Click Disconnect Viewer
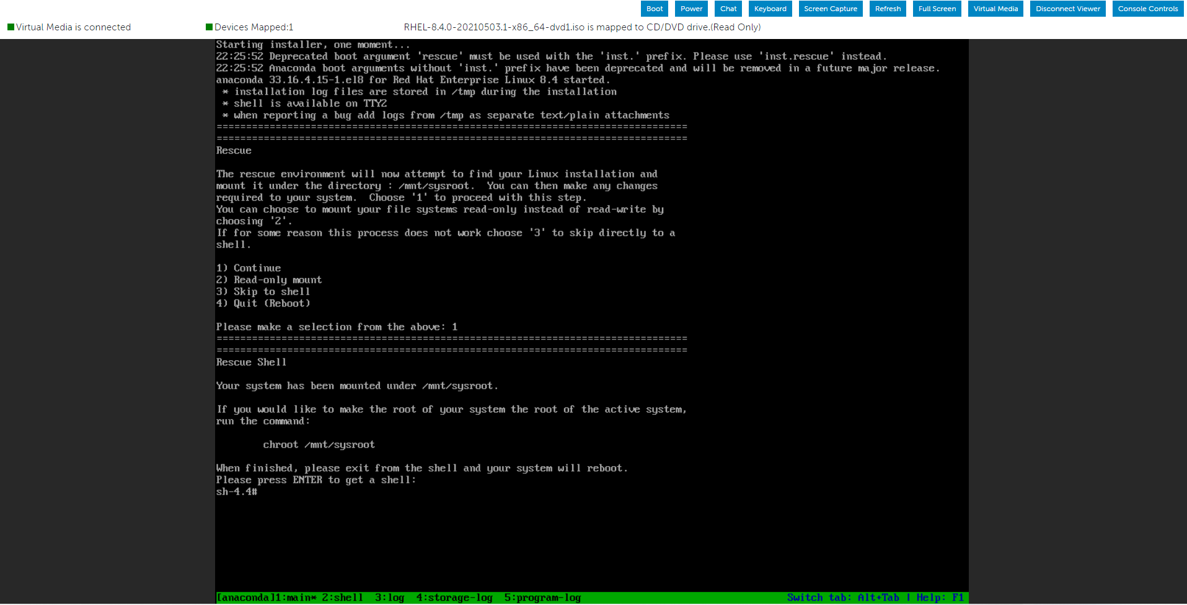Viewport: 1187px width, 605px height. tap(1067, 8)
